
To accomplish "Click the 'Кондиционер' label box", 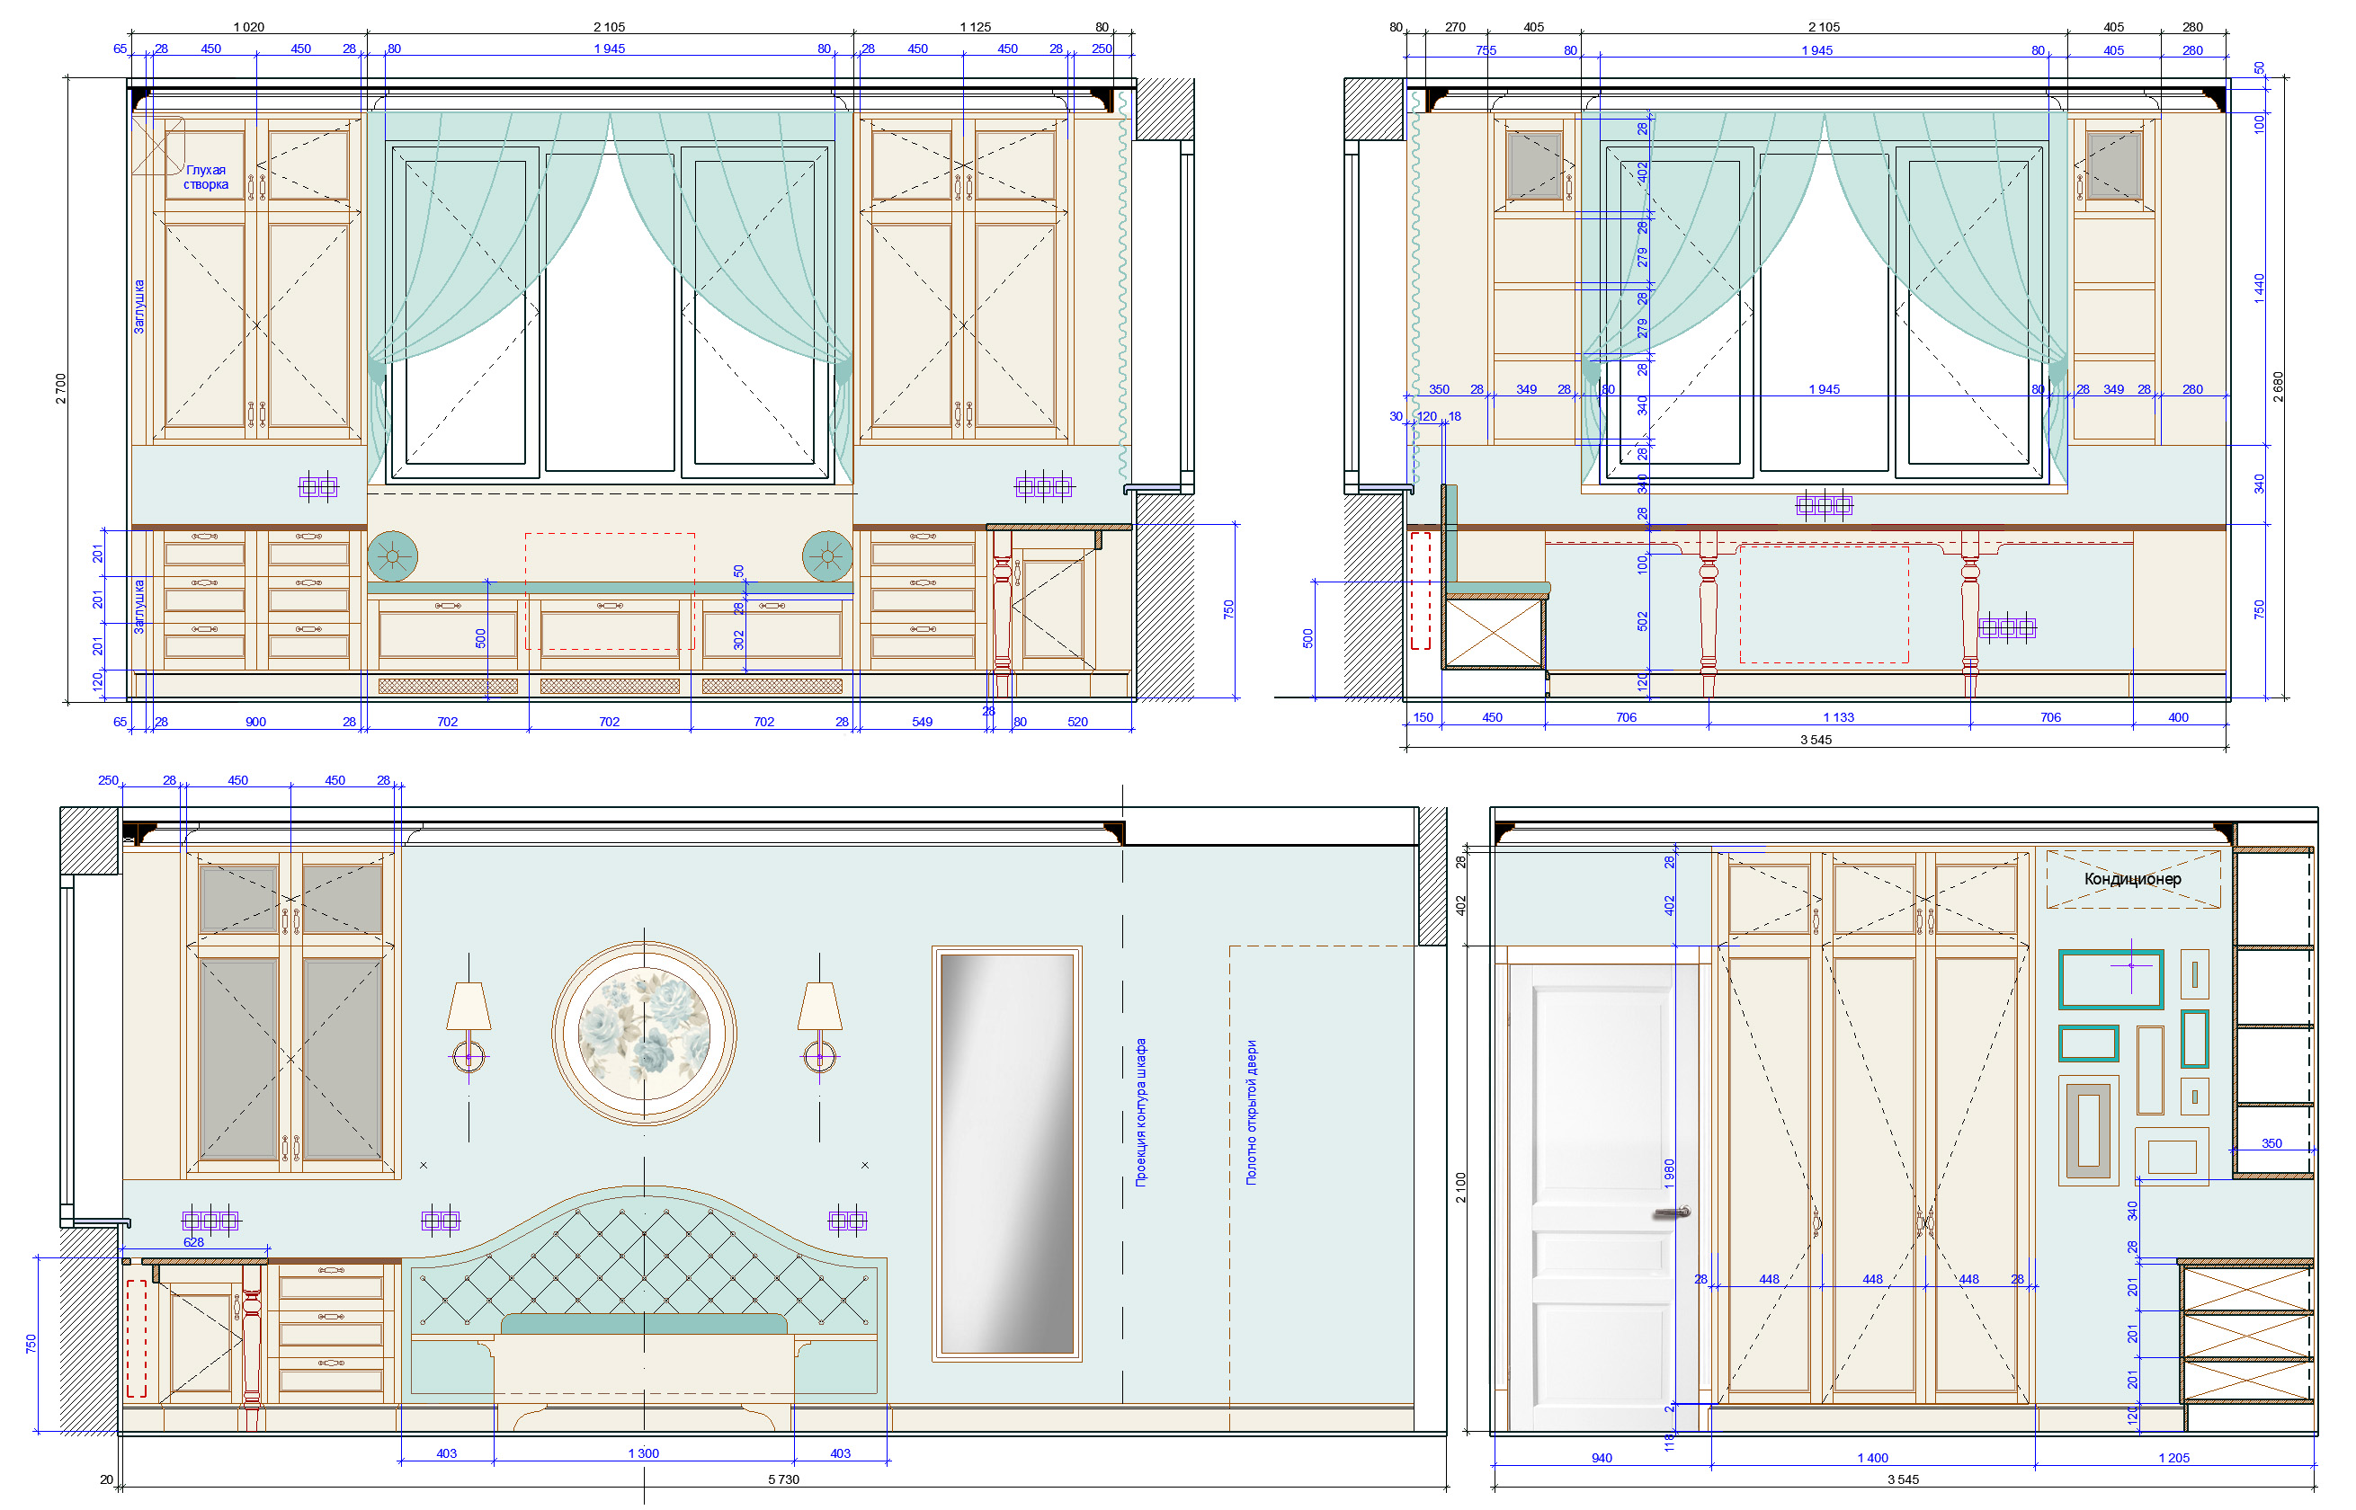I will click(x=2133, y=880).
